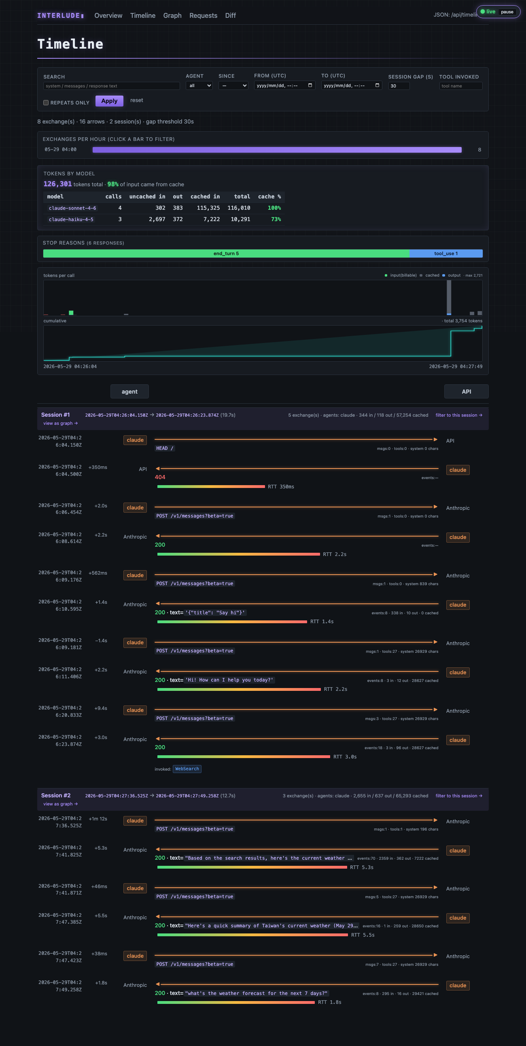Click the output legend item
Viewport: 526px width, 1046px height.
pos(451,275)
